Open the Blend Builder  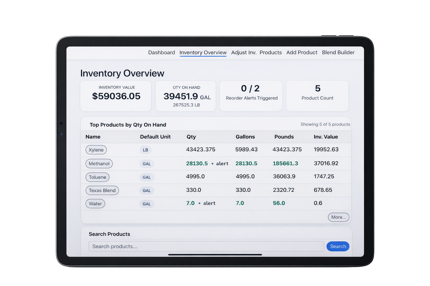pos(338,53)
